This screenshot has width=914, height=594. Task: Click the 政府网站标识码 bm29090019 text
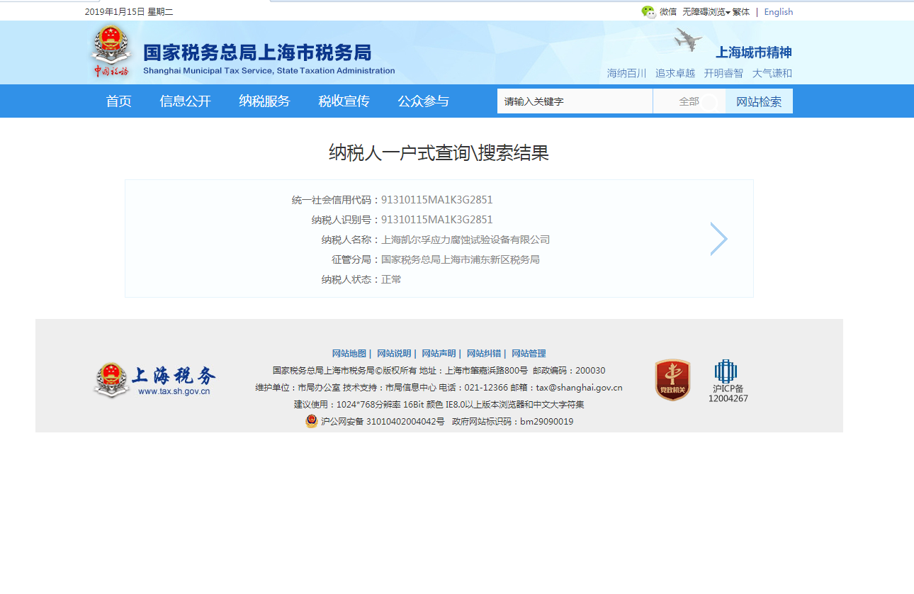coord(513,422)
